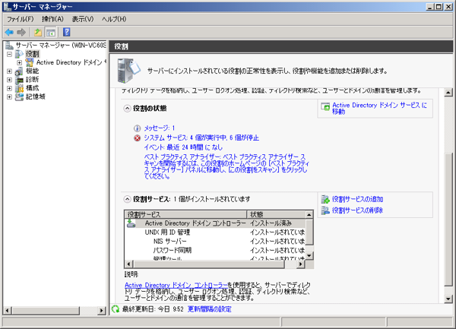Viewport: 456px width, 329px height.
Task: Open the システム サービス status link
Action: [x=201, y=138]
